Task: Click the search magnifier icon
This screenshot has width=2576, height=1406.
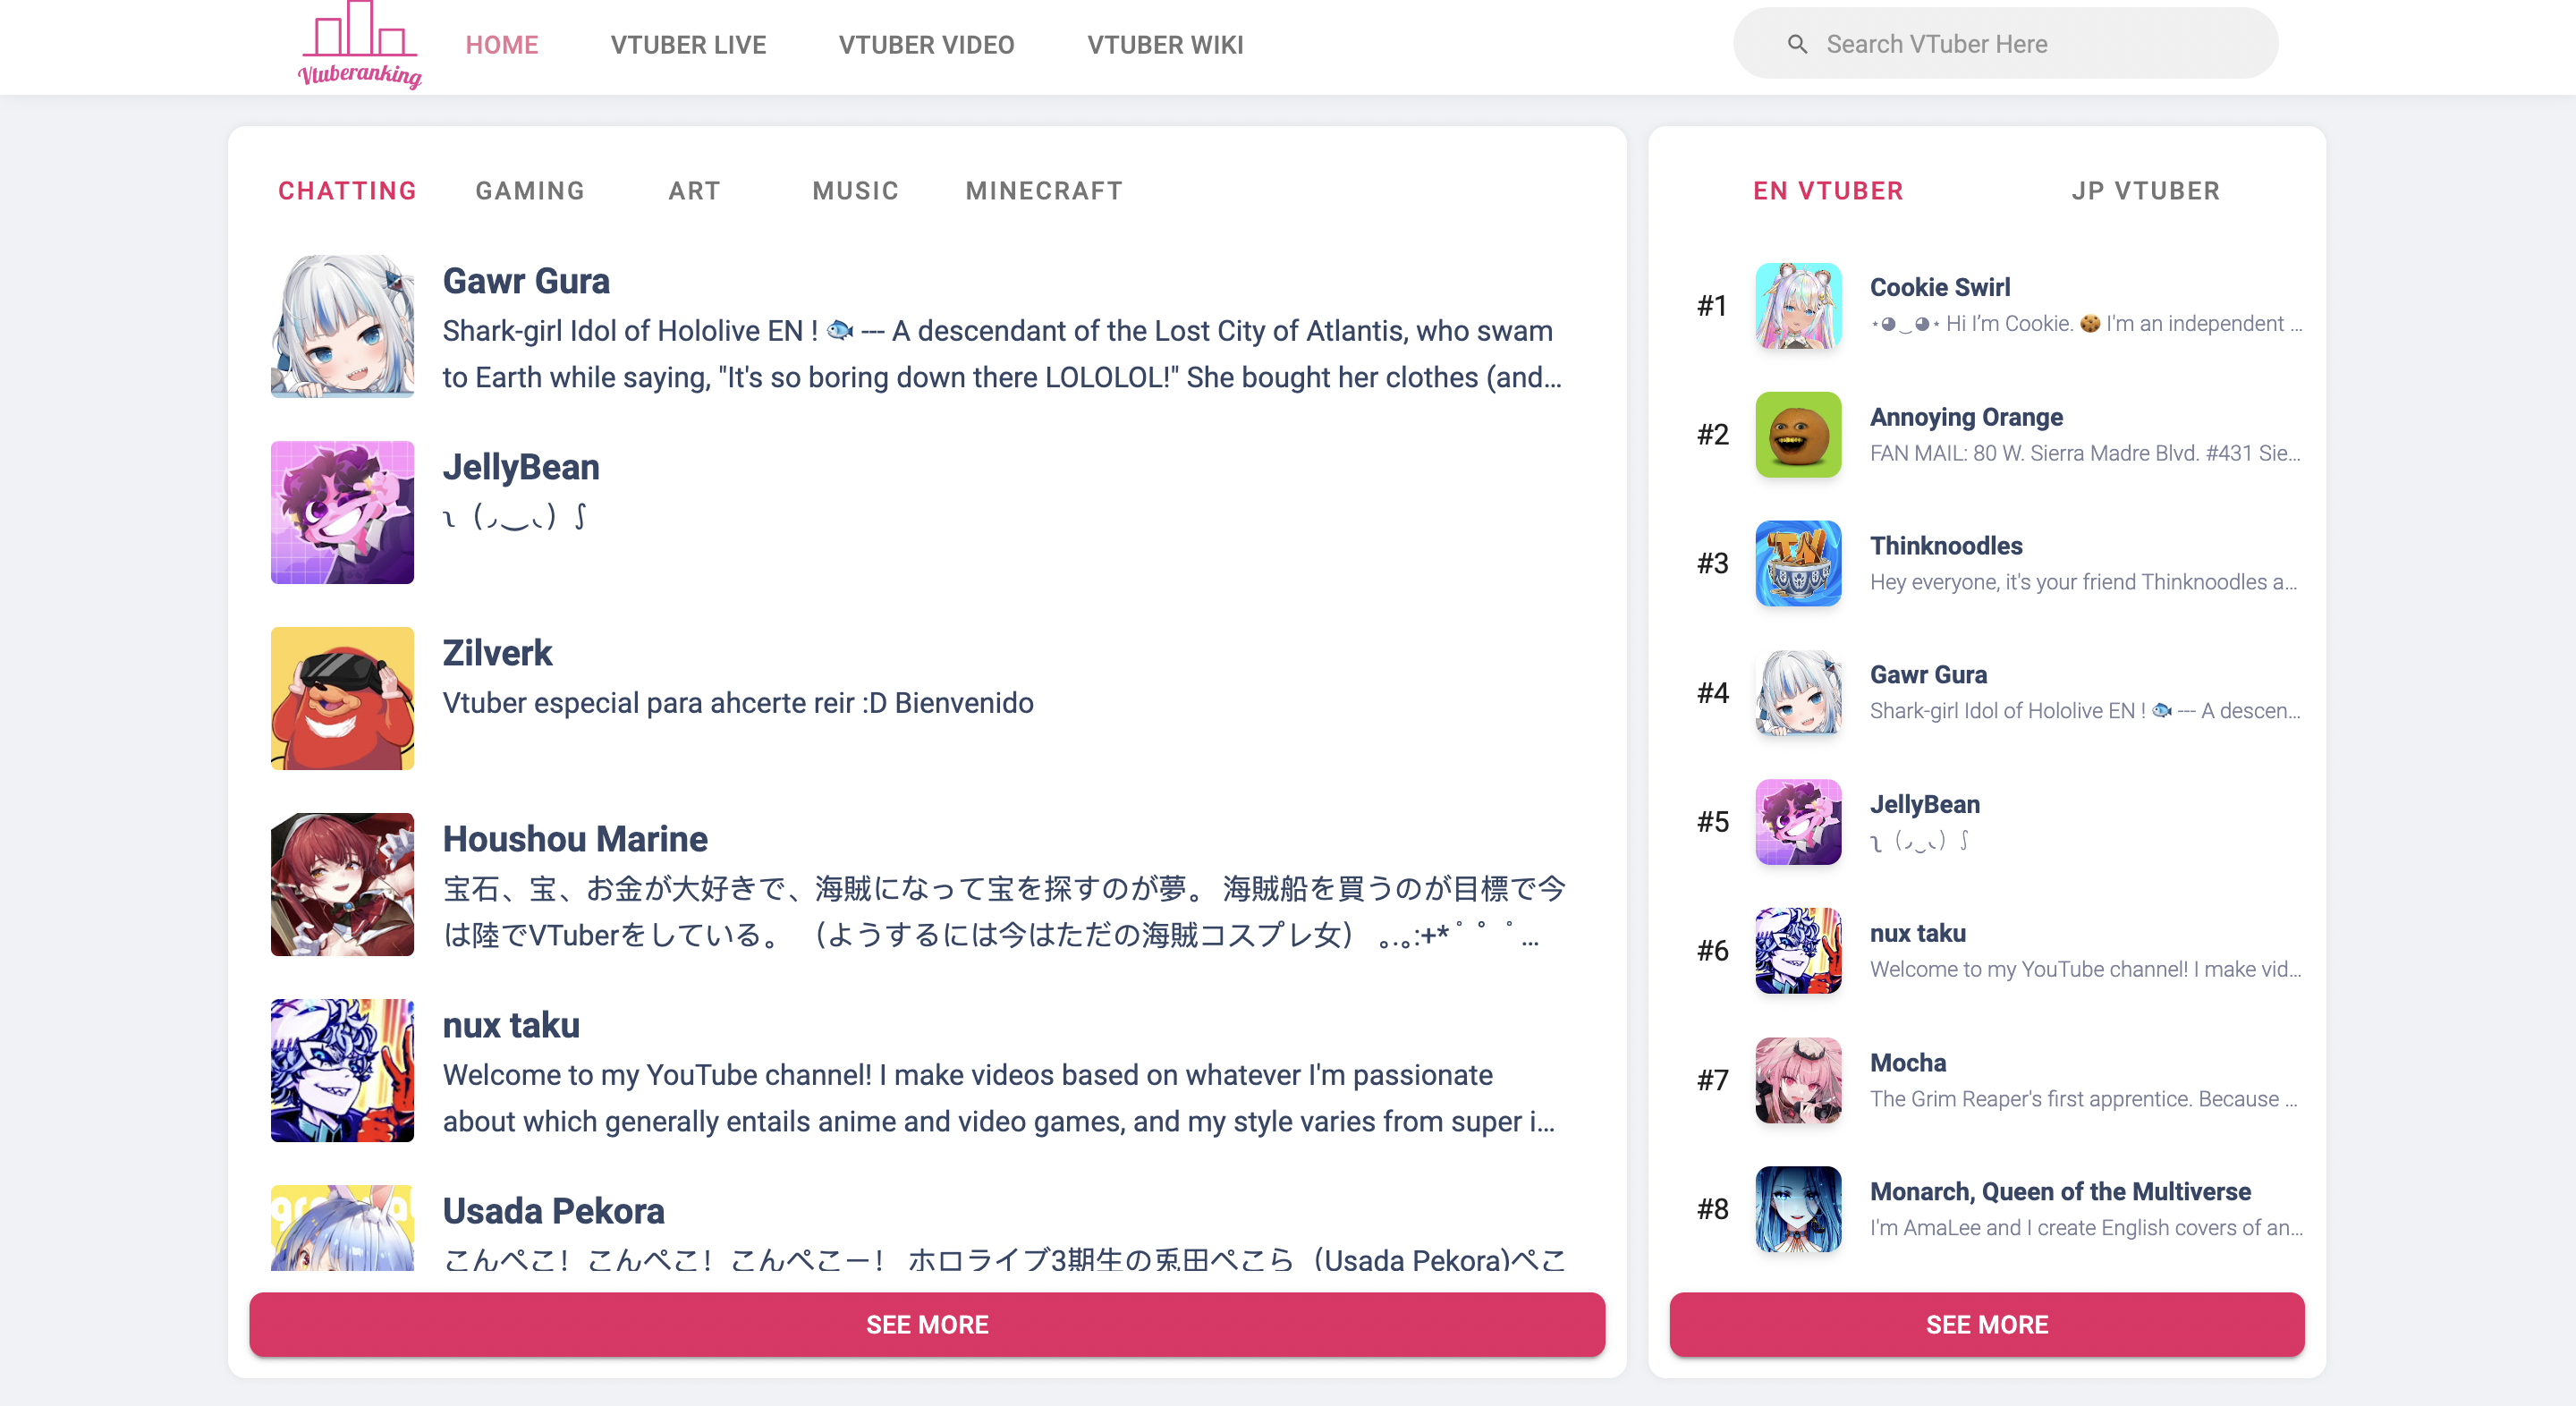Action: tap(1797, 44)
